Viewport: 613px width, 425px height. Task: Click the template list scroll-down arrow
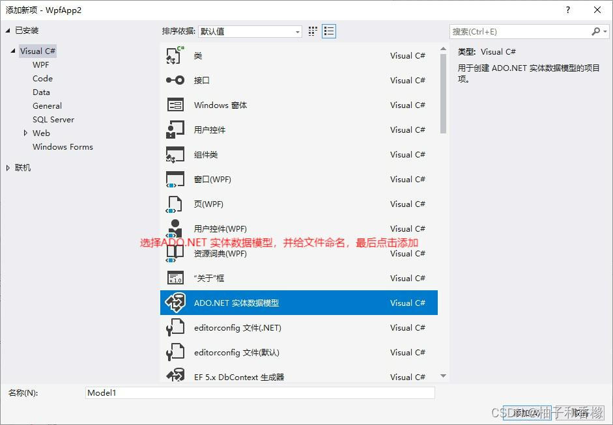point(443,376)
